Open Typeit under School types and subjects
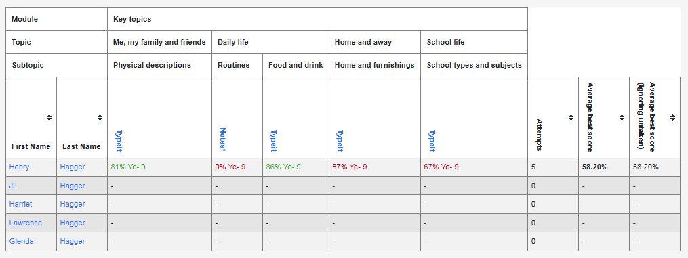Screen dimensions: 688x258 [432, 141]
